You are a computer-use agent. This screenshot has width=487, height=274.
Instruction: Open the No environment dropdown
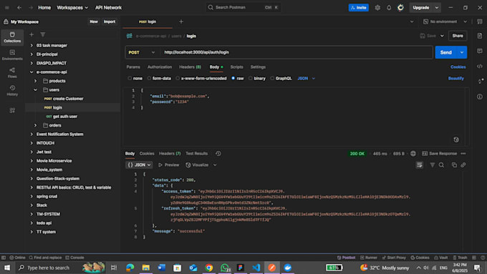coord(445,21)
